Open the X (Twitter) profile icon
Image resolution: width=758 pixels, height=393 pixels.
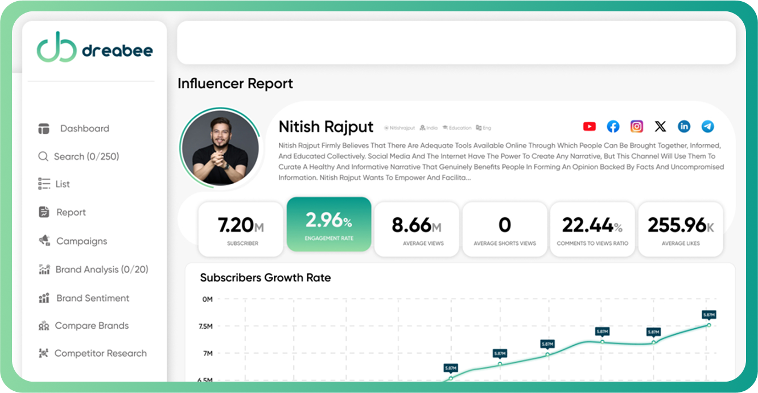coord(660,126)
